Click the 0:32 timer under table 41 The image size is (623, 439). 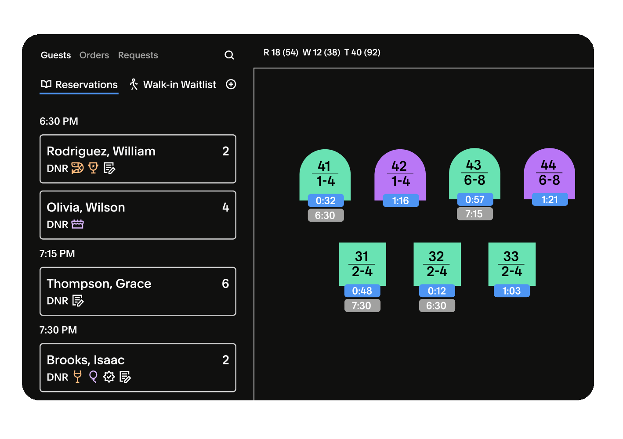(x=326, y=201)
